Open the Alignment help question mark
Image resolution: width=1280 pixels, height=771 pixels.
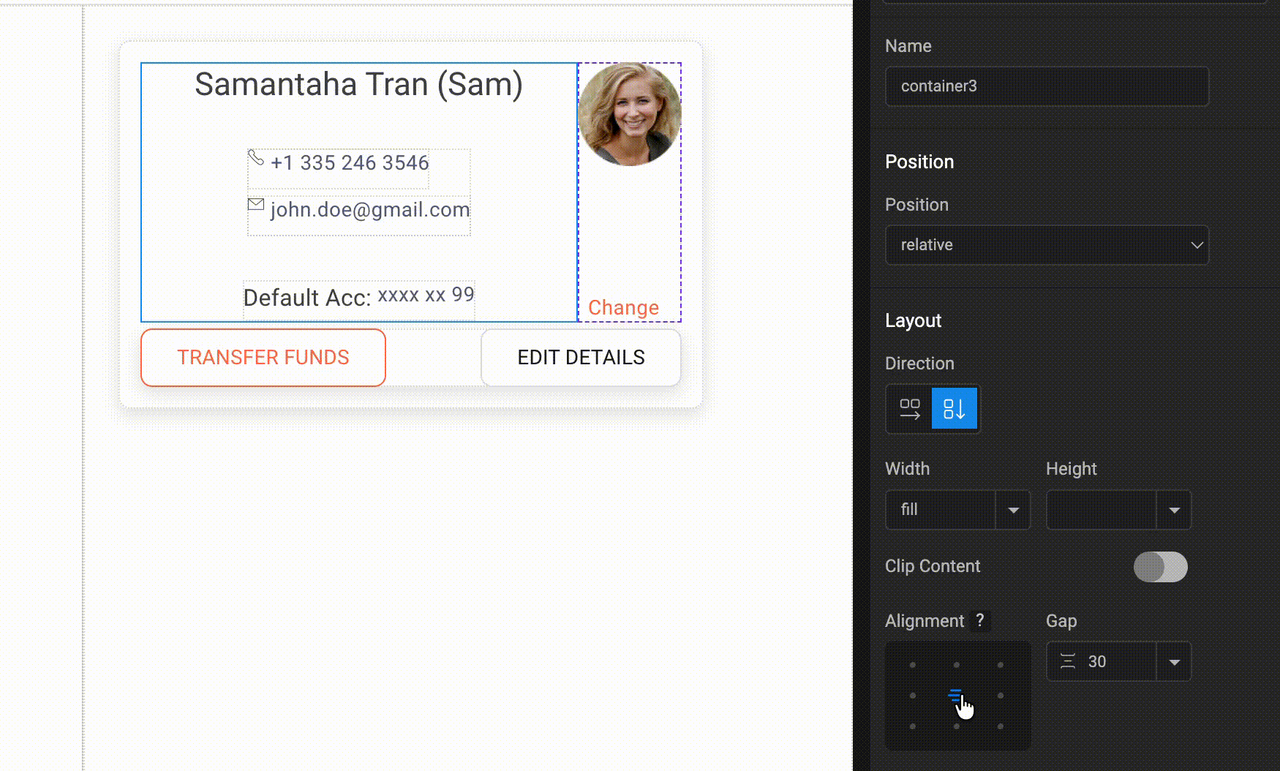pyautogui.click(x=981, y=620)
